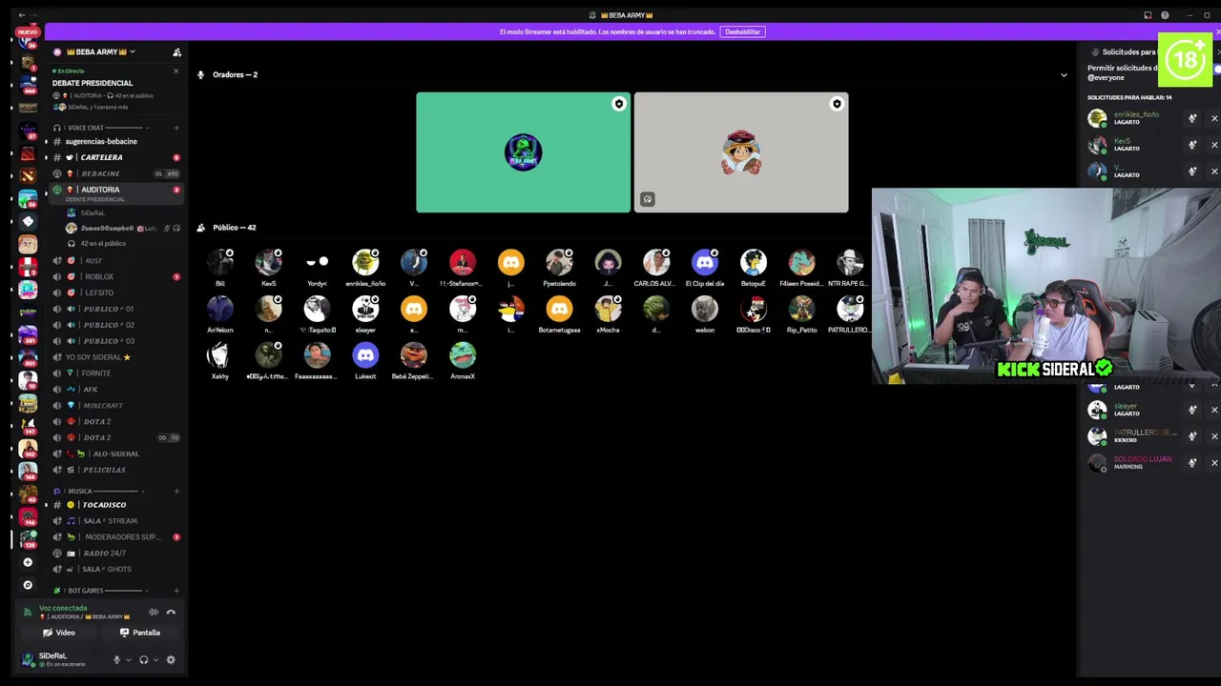Select the gray Luffy avatar speaker tile
1221x686 pixels.
(x=741, y=152)
